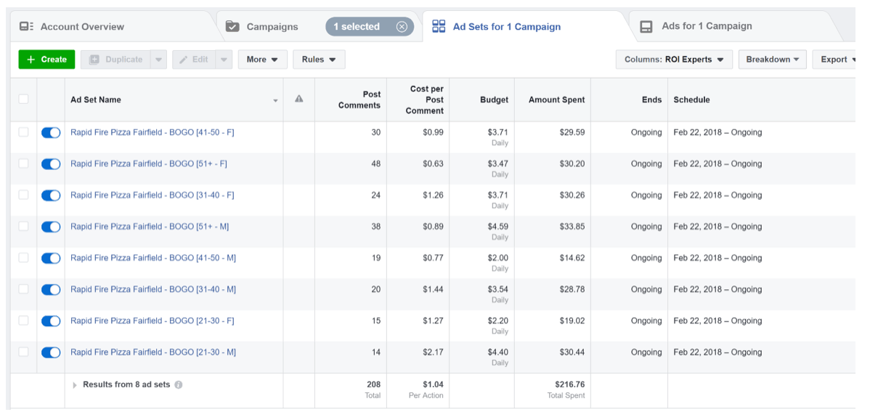
Task: Sort by the Amount Spent column header
Action: (x=556, y=100)
